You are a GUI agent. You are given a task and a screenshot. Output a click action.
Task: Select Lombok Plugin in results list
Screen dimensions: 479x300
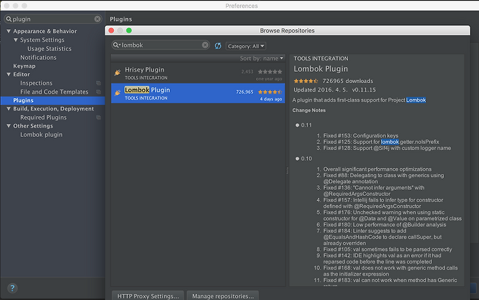pyautogui.click(x=198, y=93)
